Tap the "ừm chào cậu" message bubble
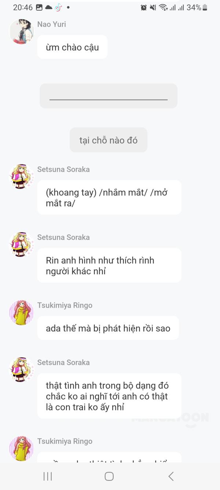220x490 pixels. tap(72, 47)
